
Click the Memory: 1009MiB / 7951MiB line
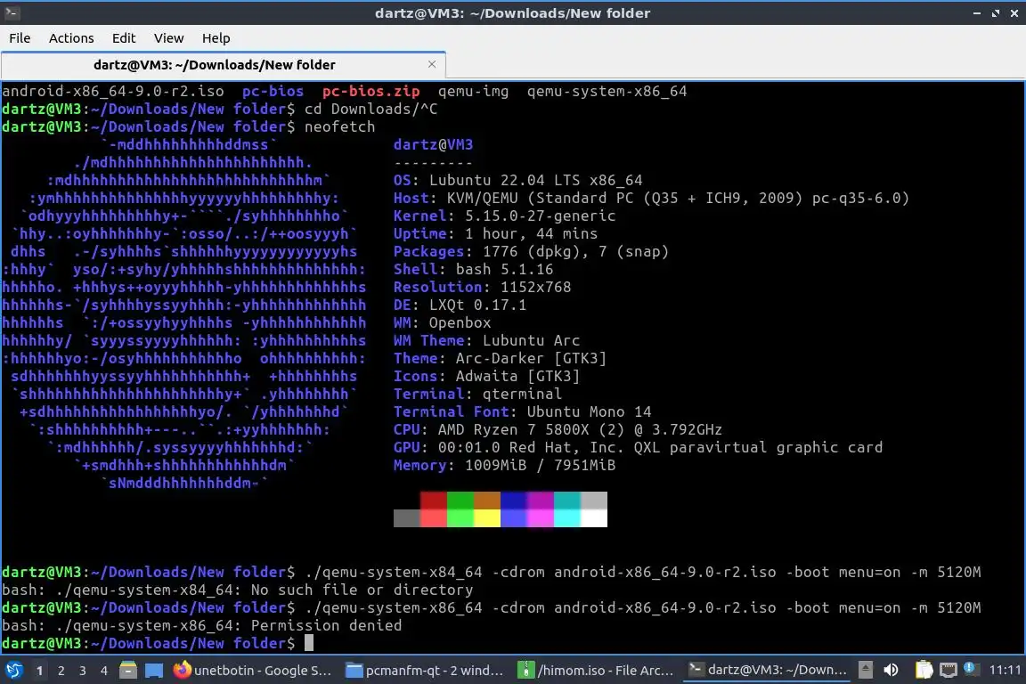[x=504, y=466]
